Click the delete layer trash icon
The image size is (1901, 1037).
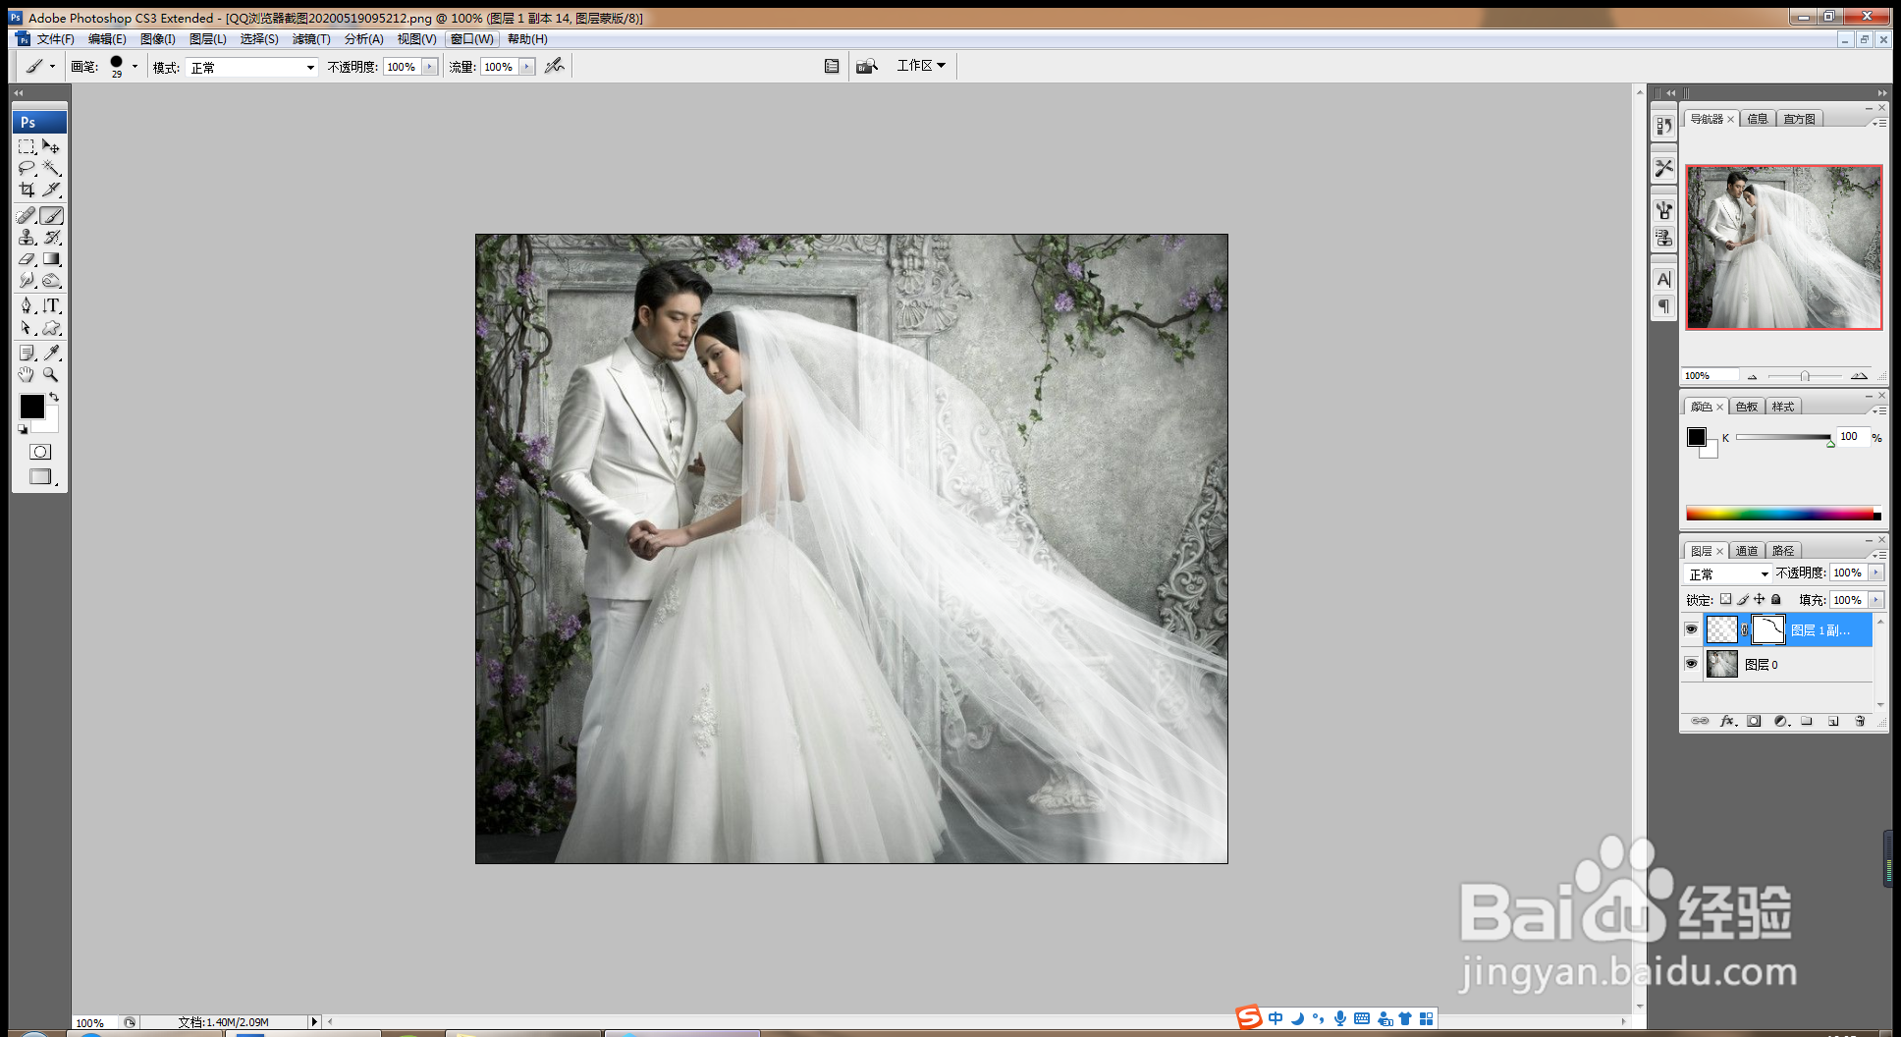[1860, 721]
